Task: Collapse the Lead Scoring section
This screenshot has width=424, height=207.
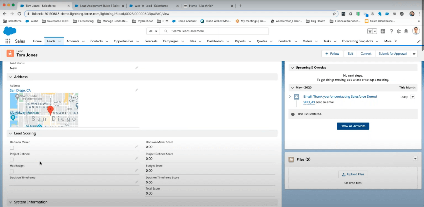Action: click(x=11, y=133)
